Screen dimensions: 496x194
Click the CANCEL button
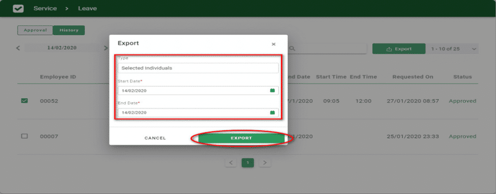click(x=155, y=138)
